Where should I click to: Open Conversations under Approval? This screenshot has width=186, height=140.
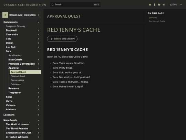(x=18, y=80)
